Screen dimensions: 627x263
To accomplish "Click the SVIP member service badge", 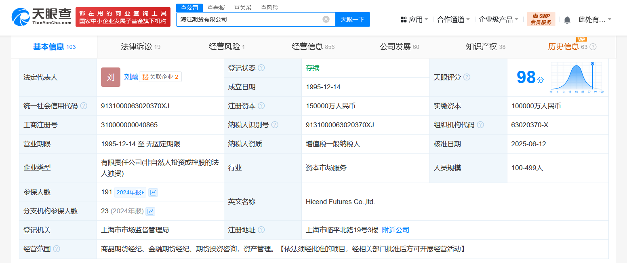I will click(x=541, y=19).
